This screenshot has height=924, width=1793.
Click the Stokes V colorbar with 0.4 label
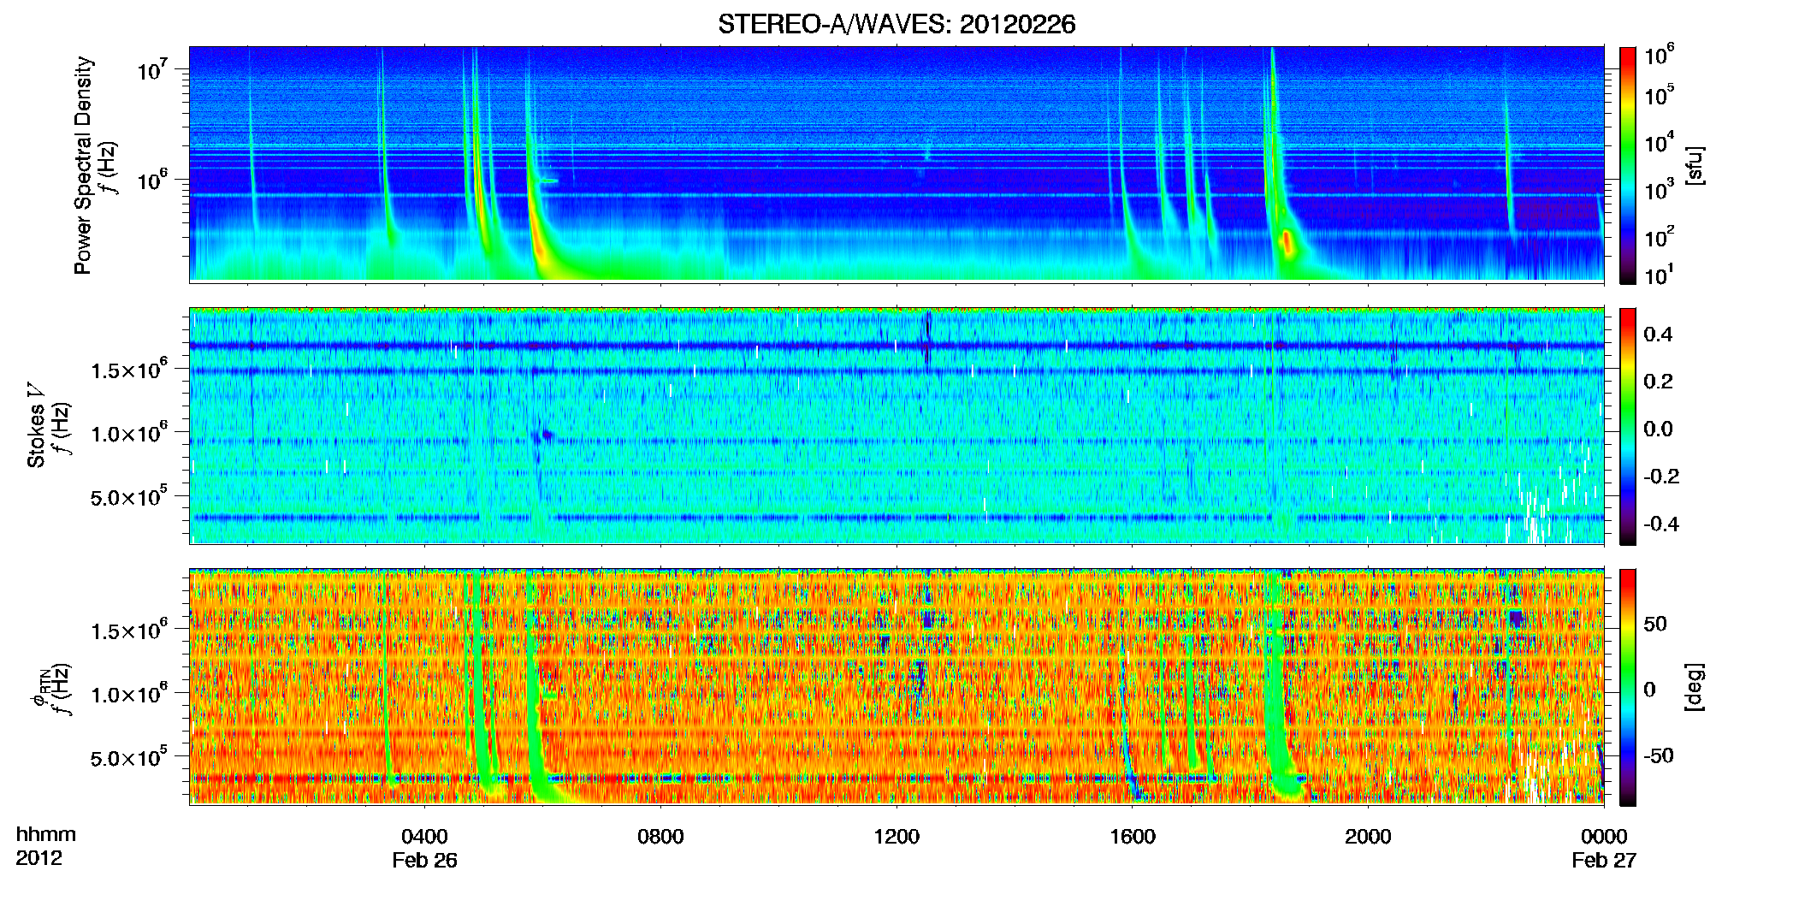tap(1628, 426)
